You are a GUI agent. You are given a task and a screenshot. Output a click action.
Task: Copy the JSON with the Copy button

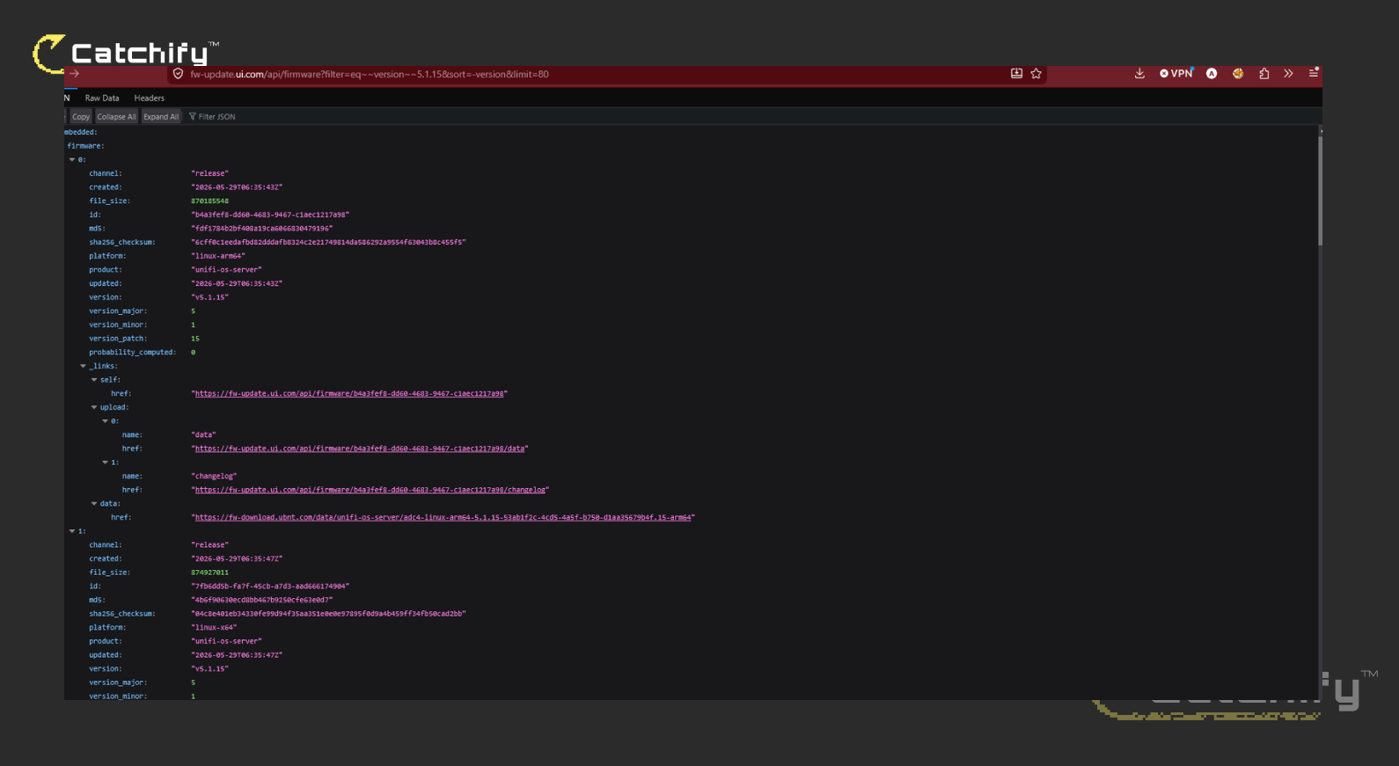[81, 116]
